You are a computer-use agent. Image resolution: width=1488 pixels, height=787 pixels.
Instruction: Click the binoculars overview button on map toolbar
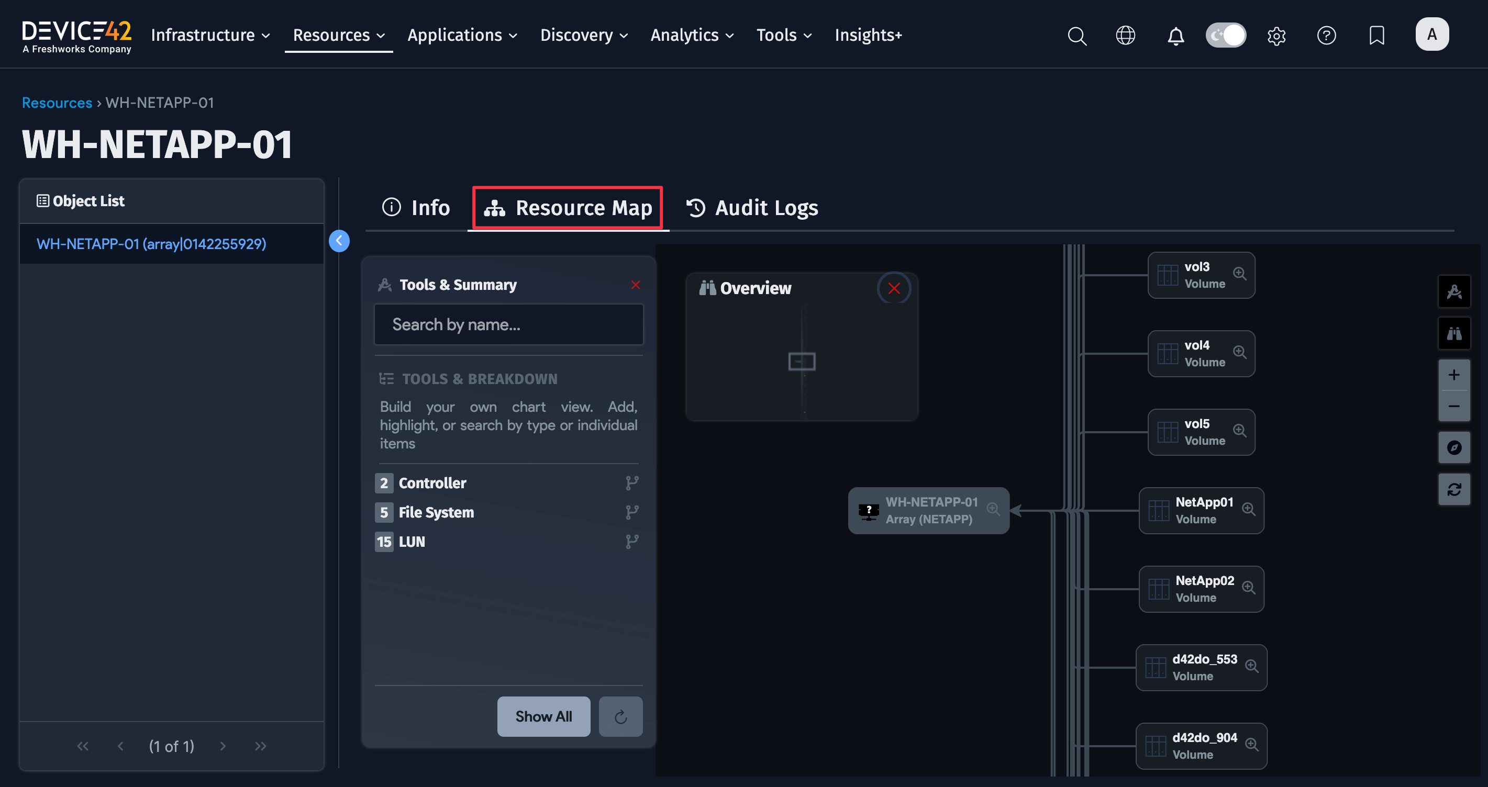1453,333
